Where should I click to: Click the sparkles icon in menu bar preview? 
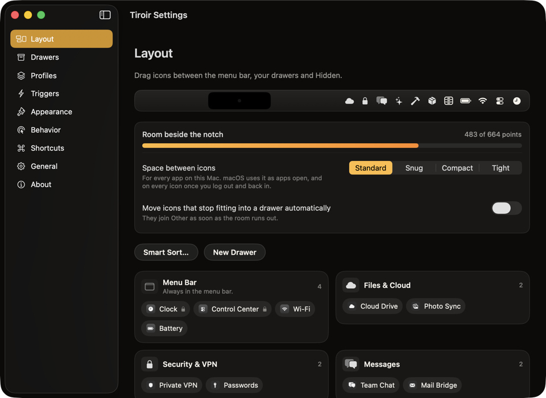click(399, 101)
